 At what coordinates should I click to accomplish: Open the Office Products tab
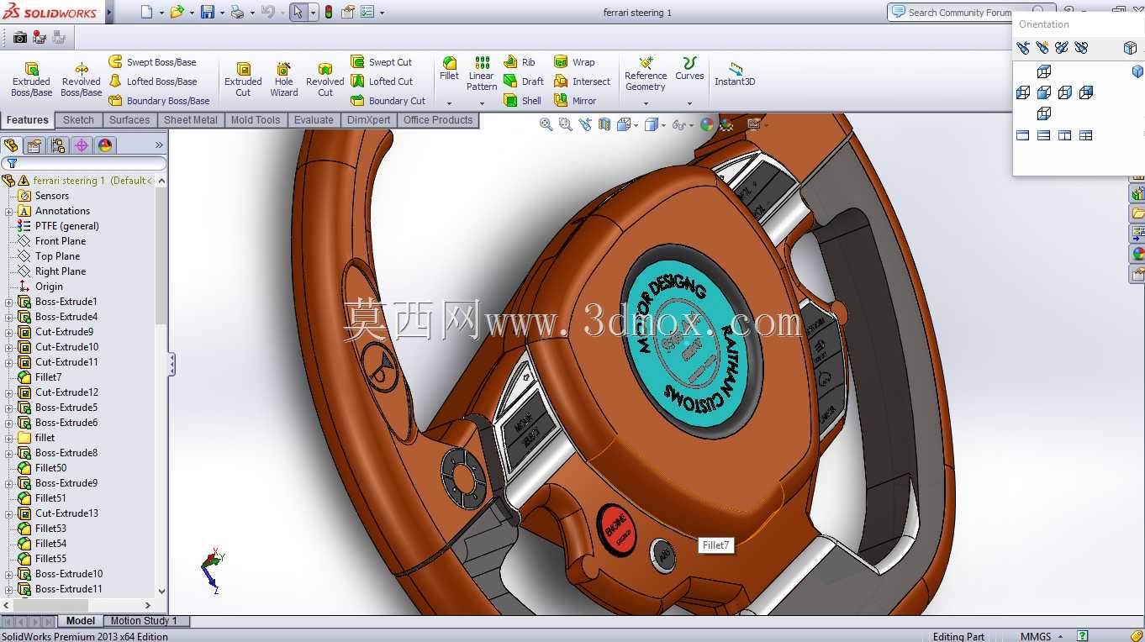438,120
